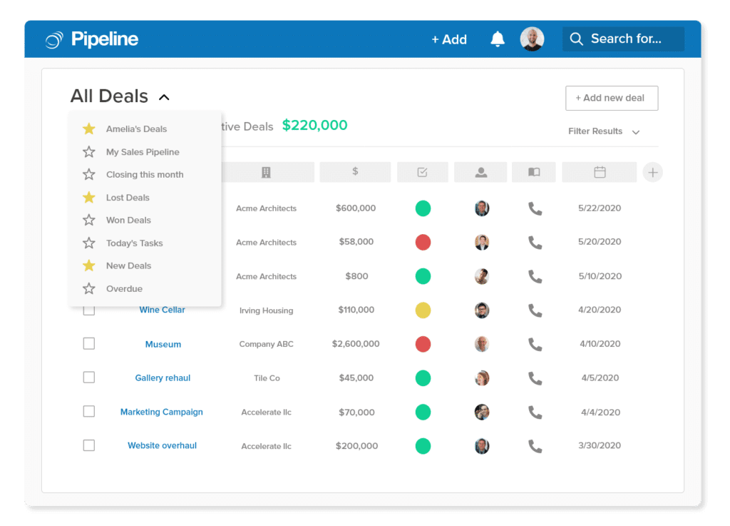
Task: Click the Add new deal button
Action: pyautogui.click(x=611, y=98)
